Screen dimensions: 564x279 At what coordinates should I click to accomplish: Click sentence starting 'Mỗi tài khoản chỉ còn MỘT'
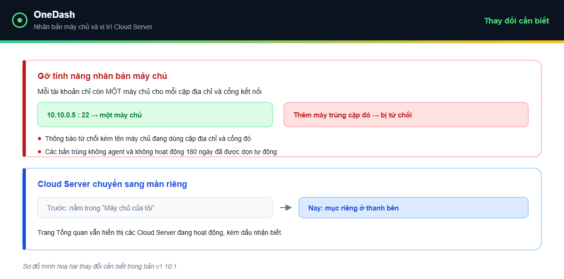point(149,91)
